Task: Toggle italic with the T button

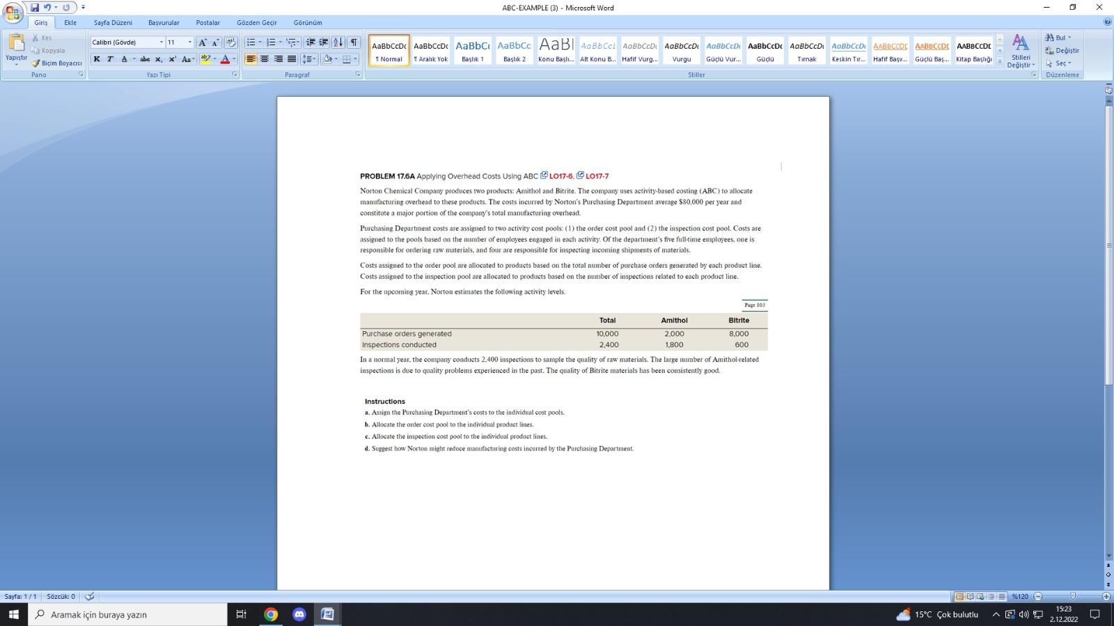Action: (109, 59)
